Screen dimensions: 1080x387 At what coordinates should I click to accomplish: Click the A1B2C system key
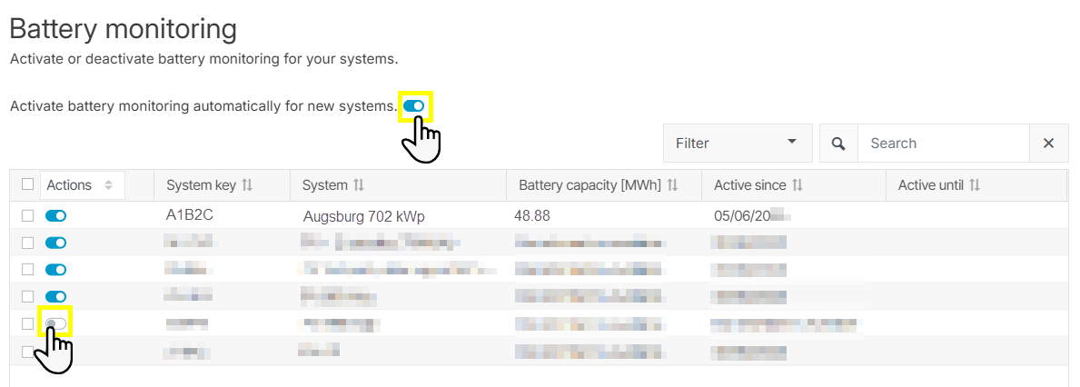coord(189,216)
